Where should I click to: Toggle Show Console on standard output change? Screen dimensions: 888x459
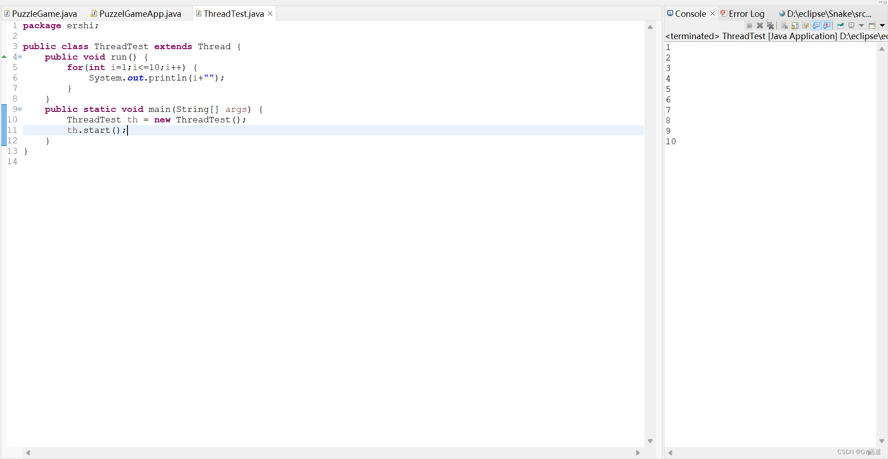pos(816,25)
